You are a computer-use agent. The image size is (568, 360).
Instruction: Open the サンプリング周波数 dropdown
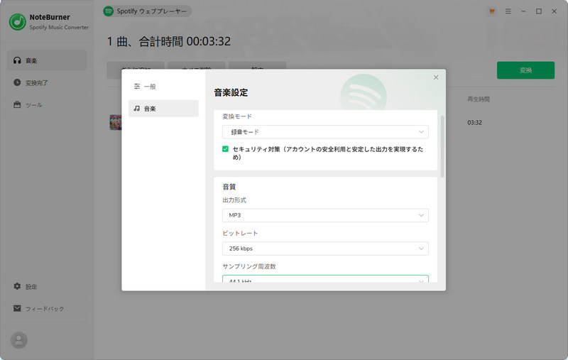tap(325, 279)
